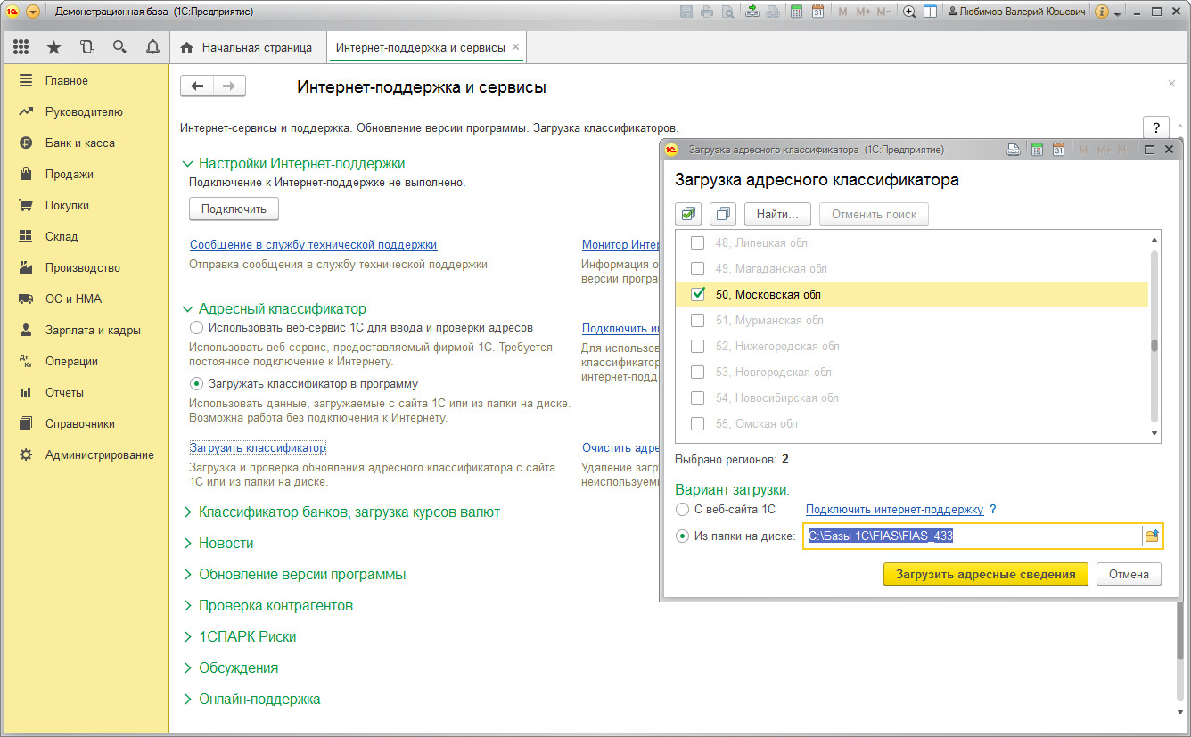Open the calculator icon in main title bar

click(796, 12)
